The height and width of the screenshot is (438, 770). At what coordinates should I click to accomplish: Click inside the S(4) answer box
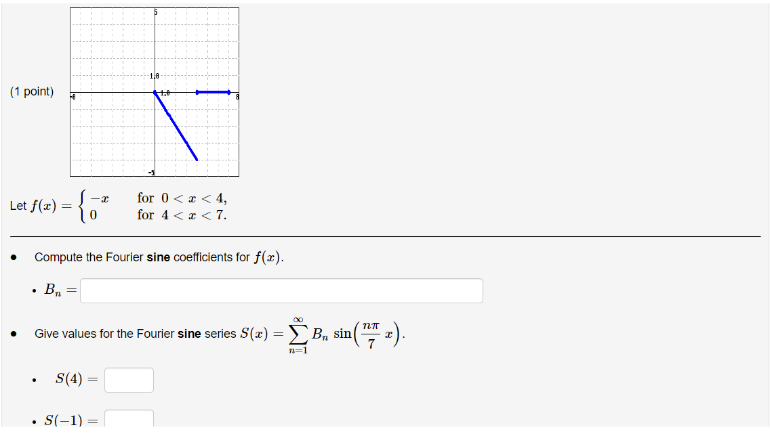[x=129, y=380]
